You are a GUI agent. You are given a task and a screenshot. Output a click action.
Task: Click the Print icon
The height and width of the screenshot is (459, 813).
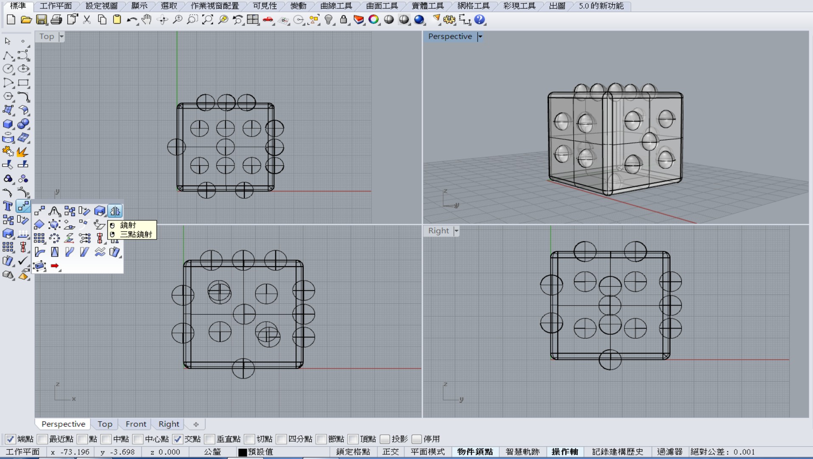[56, 19]
